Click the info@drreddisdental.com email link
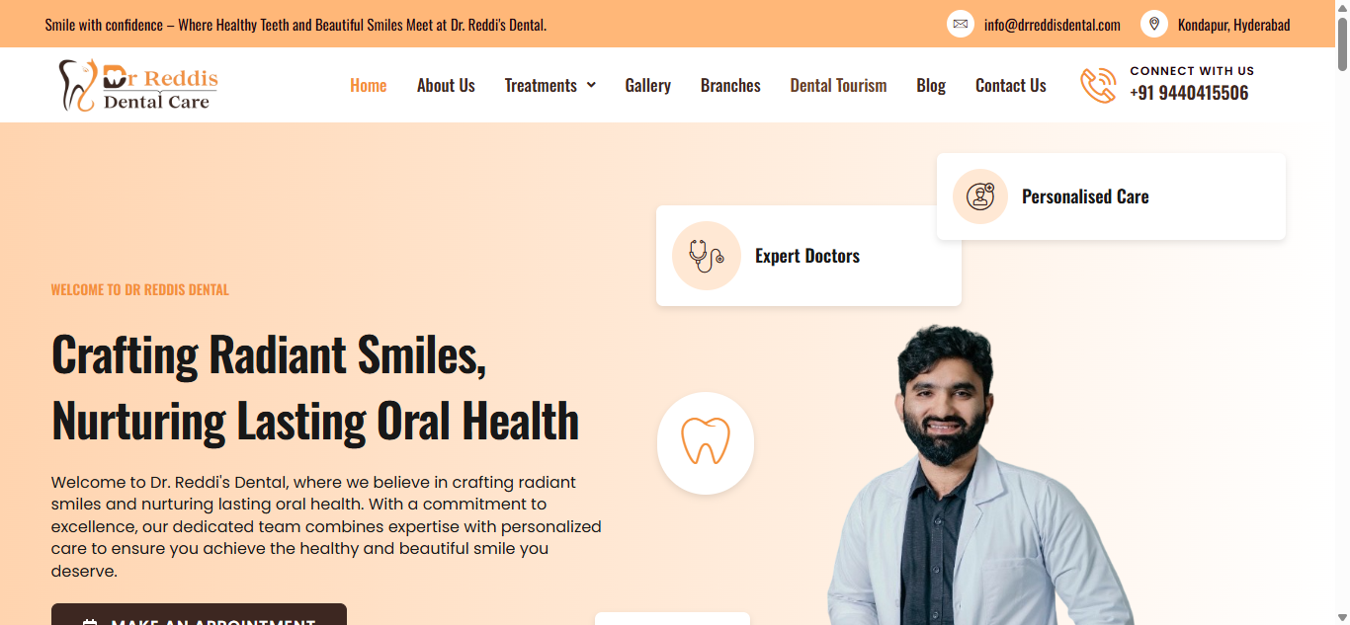 point(1053,25)
